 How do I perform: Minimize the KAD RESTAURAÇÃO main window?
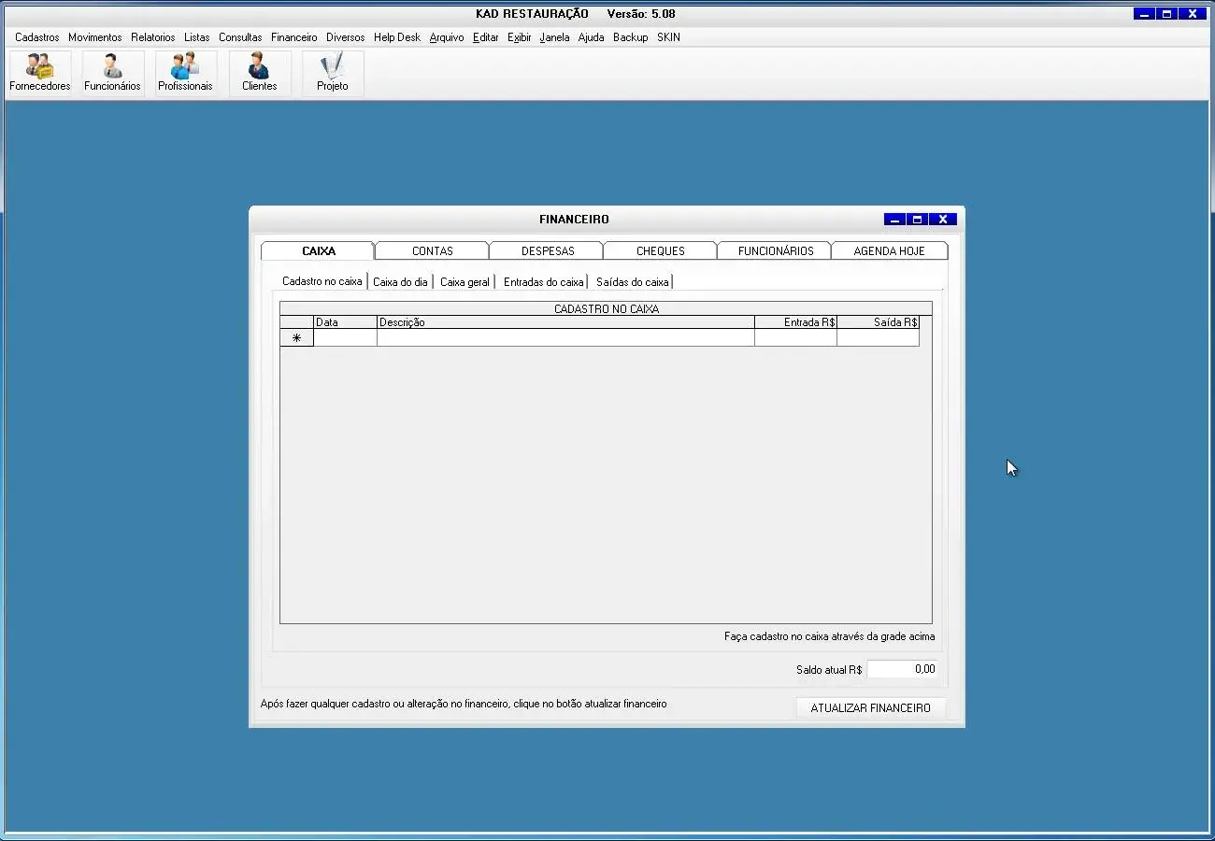click(1144, 14)
